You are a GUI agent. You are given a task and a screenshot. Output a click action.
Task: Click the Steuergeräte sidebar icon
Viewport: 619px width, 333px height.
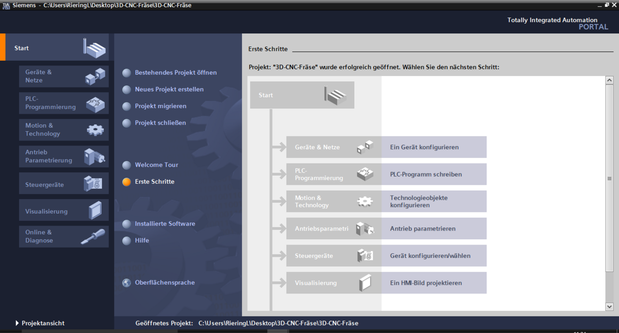pos(93,184)
